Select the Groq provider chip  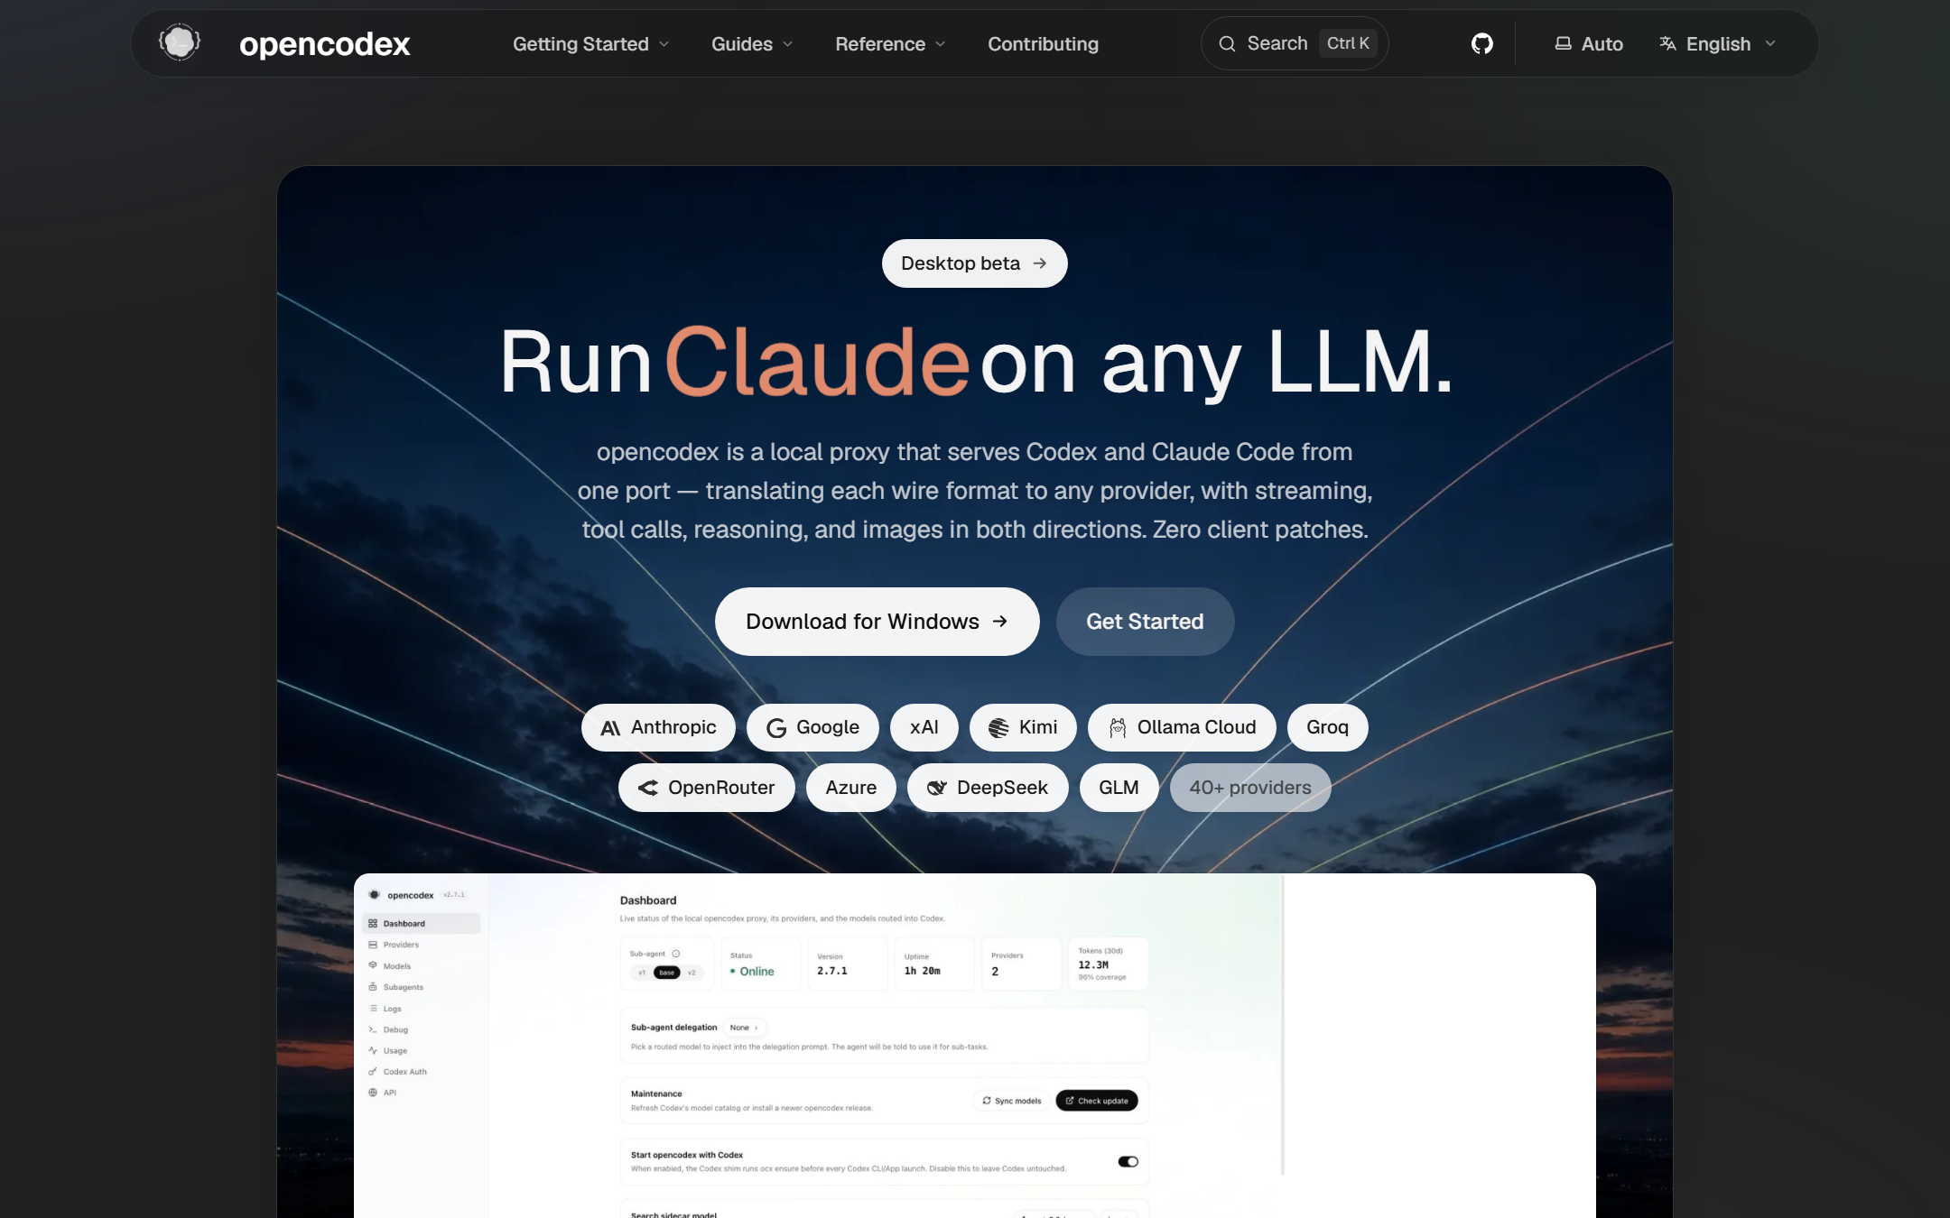coord(1327,727)
